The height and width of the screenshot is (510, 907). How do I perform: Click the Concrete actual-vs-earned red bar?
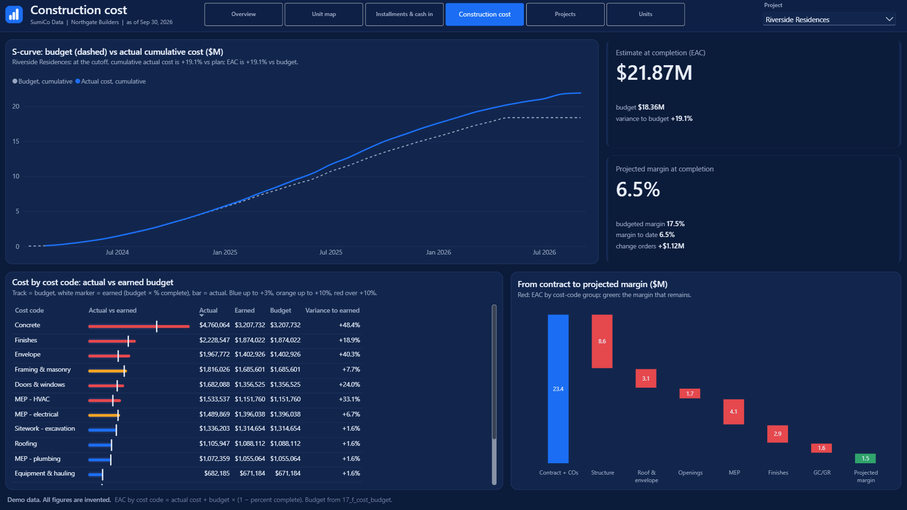pos(139,326)
